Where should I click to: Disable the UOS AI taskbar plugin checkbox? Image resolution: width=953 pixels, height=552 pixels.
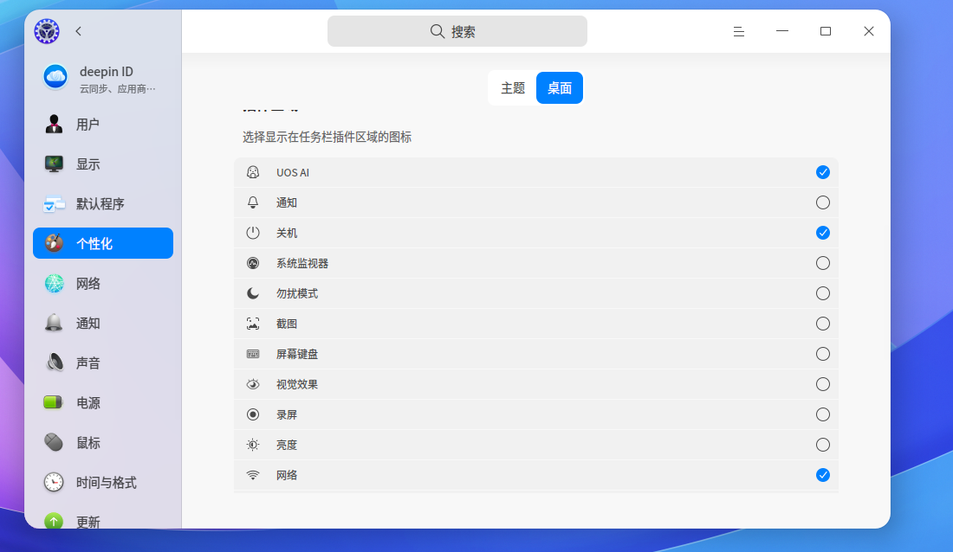(823, 172)
